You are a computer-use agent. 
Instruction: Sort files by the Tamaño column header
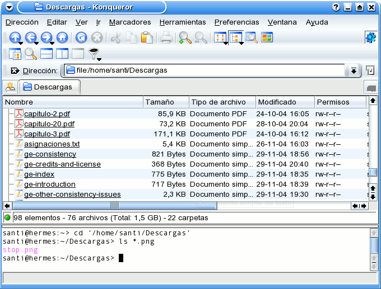[165, 102]
